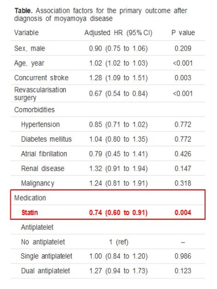Select the Malignancy P value 0.318
Image resolution: width=217 pixels, height=289 pixels.
pos(183,183)
